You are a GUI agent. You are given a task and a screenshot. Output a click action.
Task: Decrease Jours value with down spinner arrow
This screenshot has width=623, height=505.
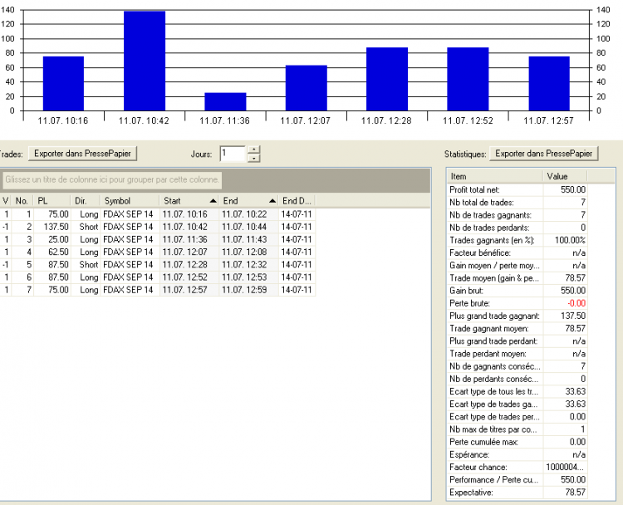pos(253,158)
